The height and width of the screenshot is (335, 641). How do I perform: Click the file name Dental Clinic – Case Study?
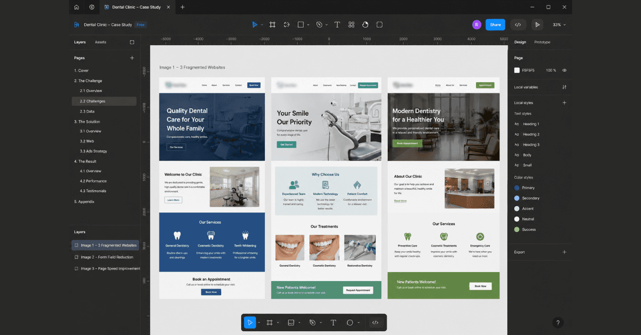107,25
